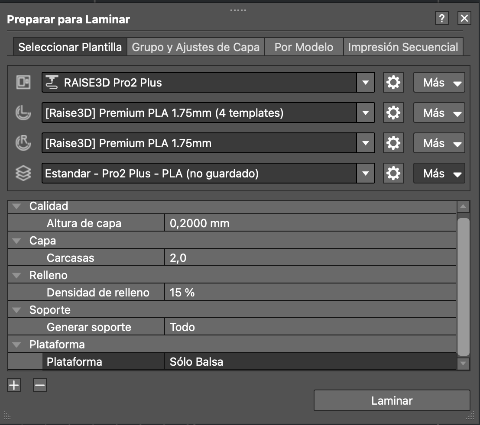
Task: Edit the Altura de capa value field
Action: coord(310,223)
